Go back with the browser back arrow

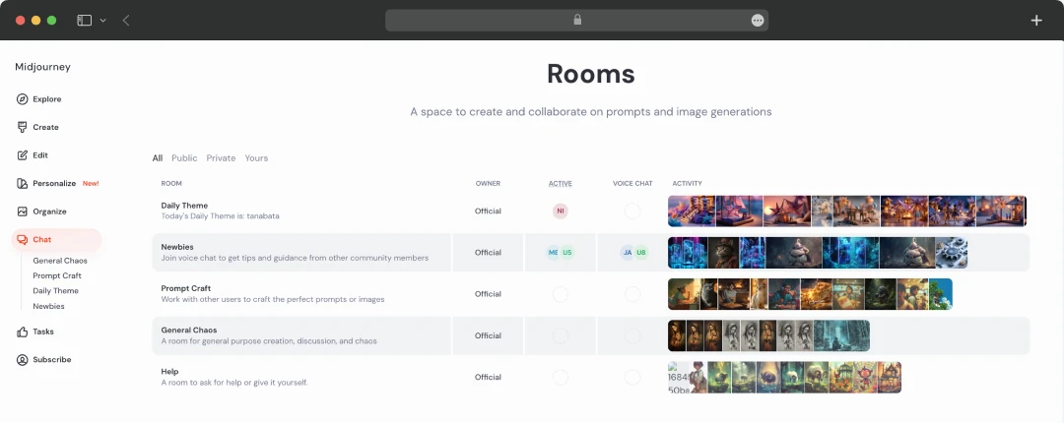[x=126, y=21]
